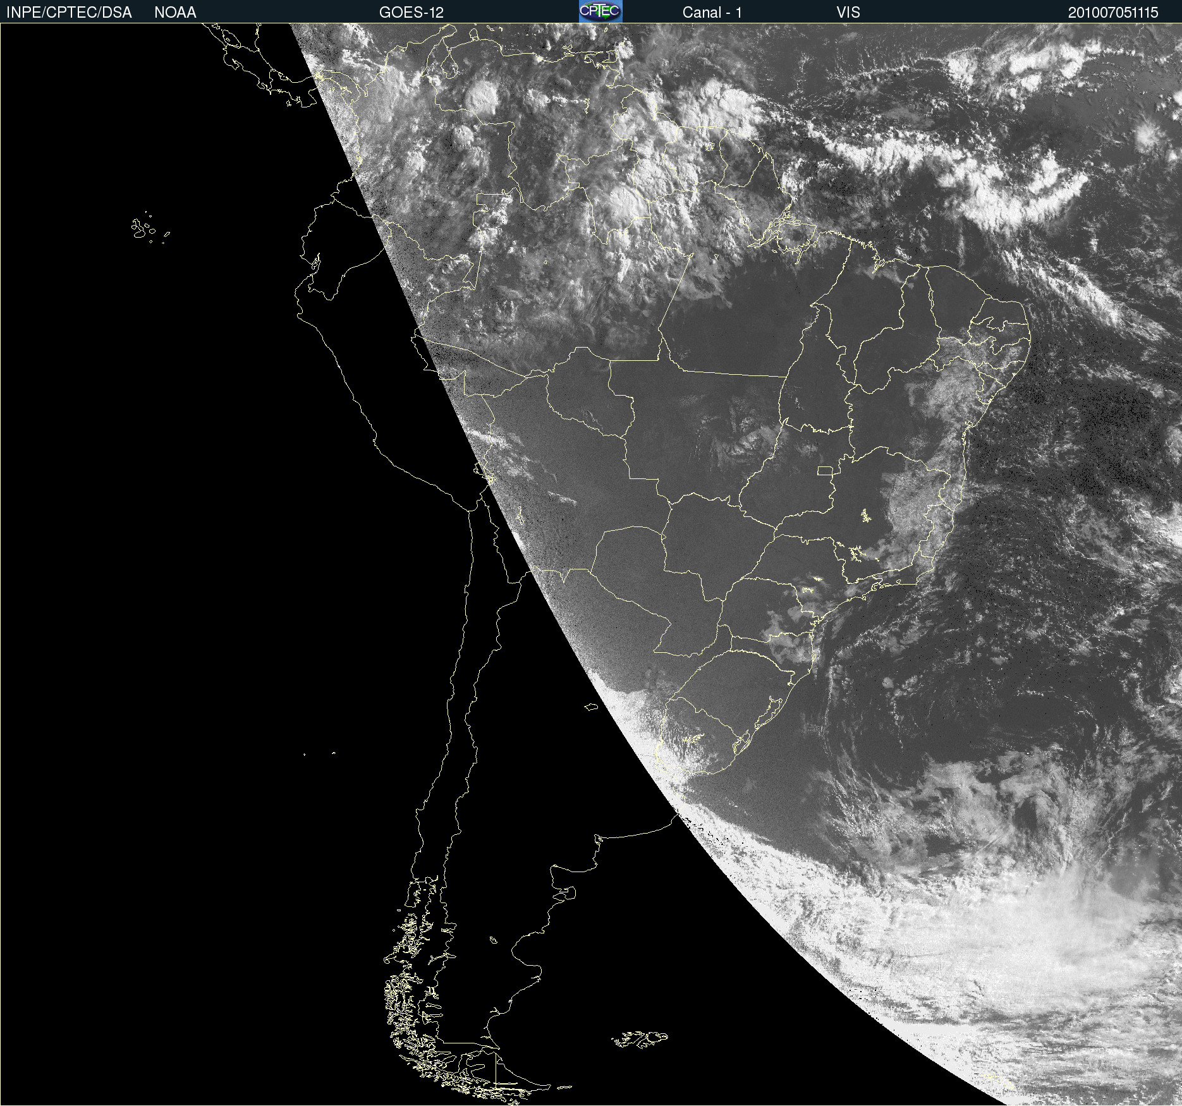Click the 201007051115 timestamp

1113,13
